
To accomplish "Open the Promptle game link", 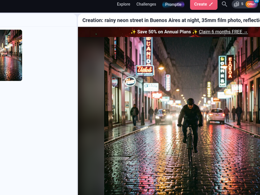I will pyautogui.click(x=173, y=4).
